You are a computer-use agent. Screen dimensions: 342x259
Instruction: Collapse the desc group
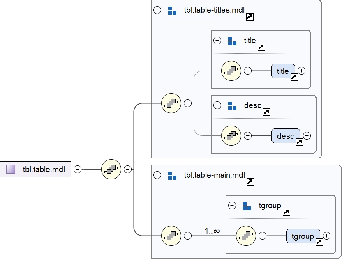[x=217, y=105]
